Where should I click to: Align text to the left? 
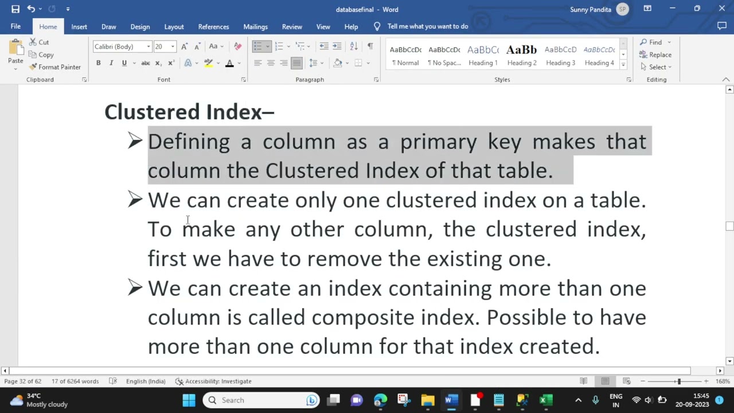(x=257, y=63)
